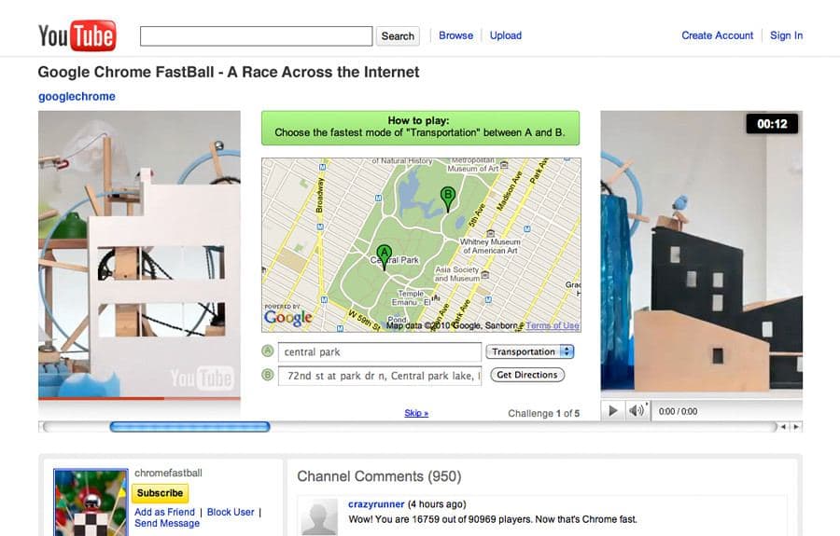Mute audio with the speaker icon
This screenshot has height=536, width=840.
pos(637,411)
